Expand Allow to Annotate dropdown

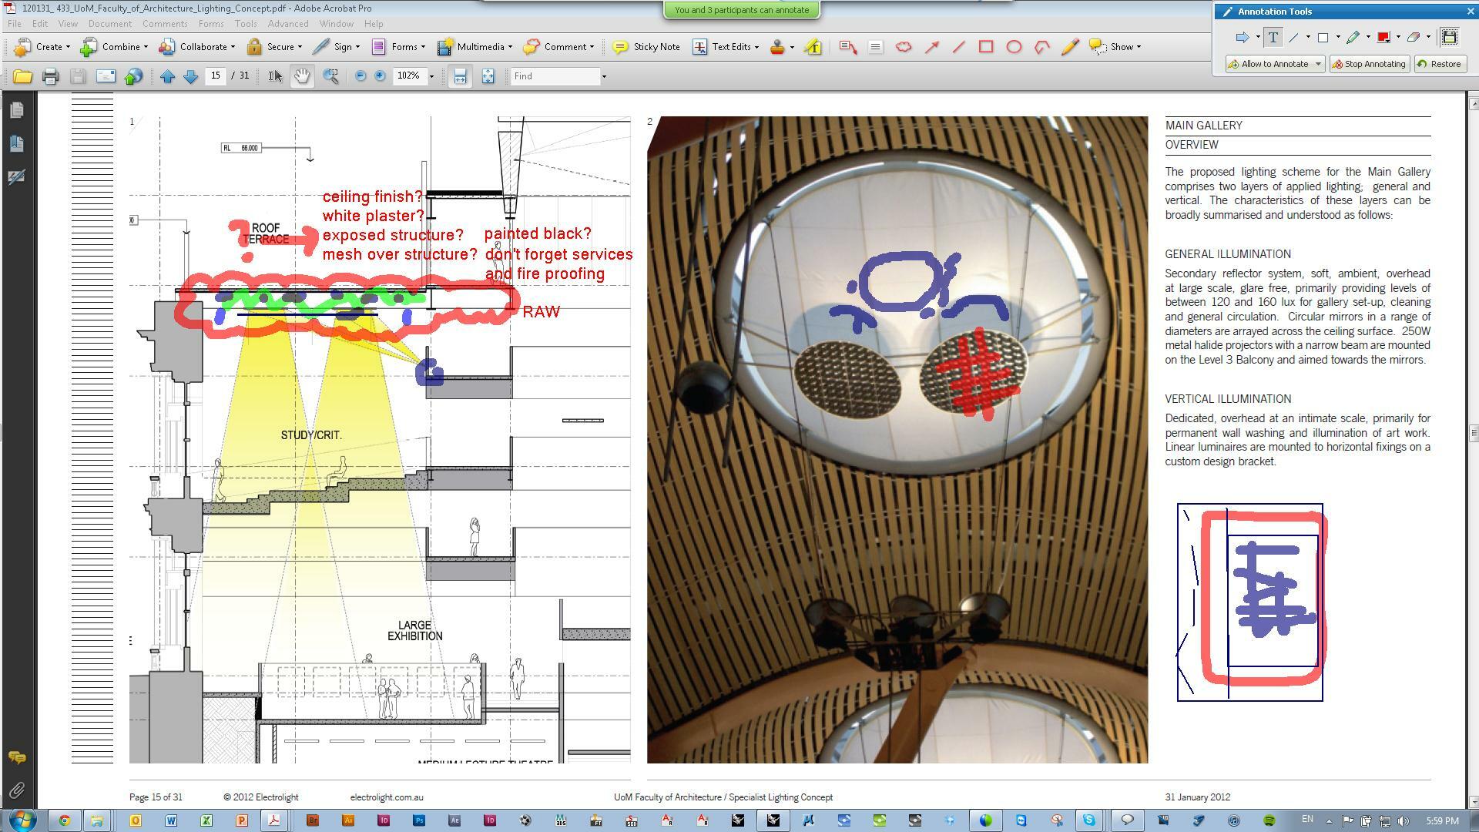(x=1317, y=64)
